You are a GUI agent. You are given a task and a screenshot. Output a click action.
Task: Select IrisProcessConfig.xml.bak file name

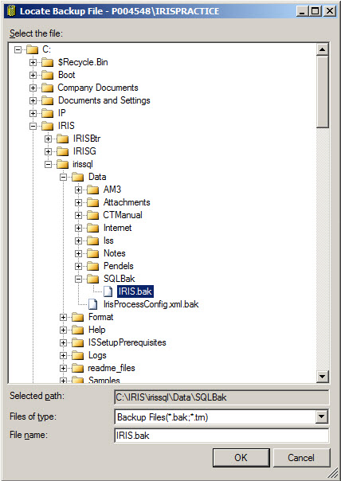(x=151, y=304)
